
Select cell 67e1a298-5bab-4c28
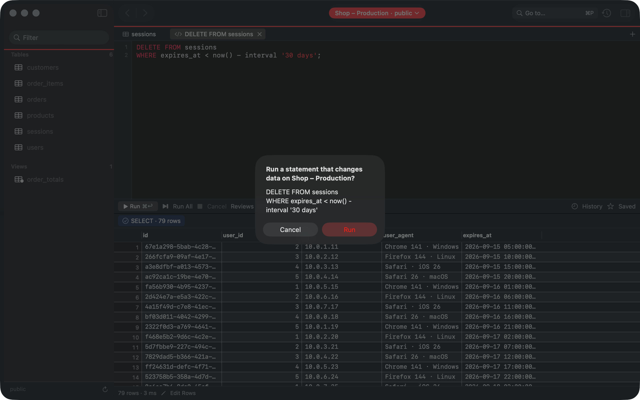point(181,246)
